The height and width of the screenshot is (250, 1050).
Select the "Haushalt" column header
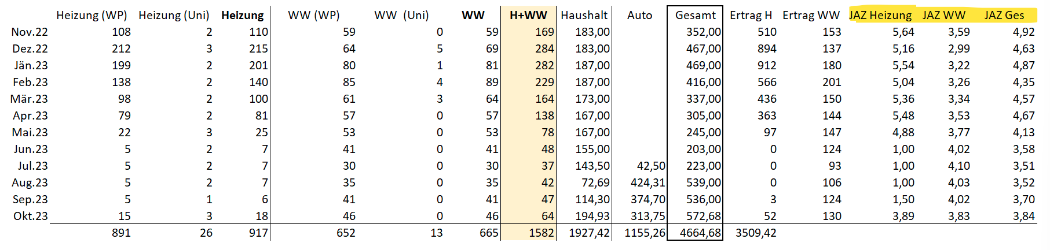[584, 15]
